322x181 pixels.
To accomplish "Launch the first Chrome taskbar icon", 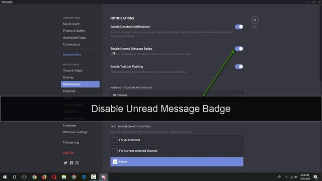I will coord(34,177).
